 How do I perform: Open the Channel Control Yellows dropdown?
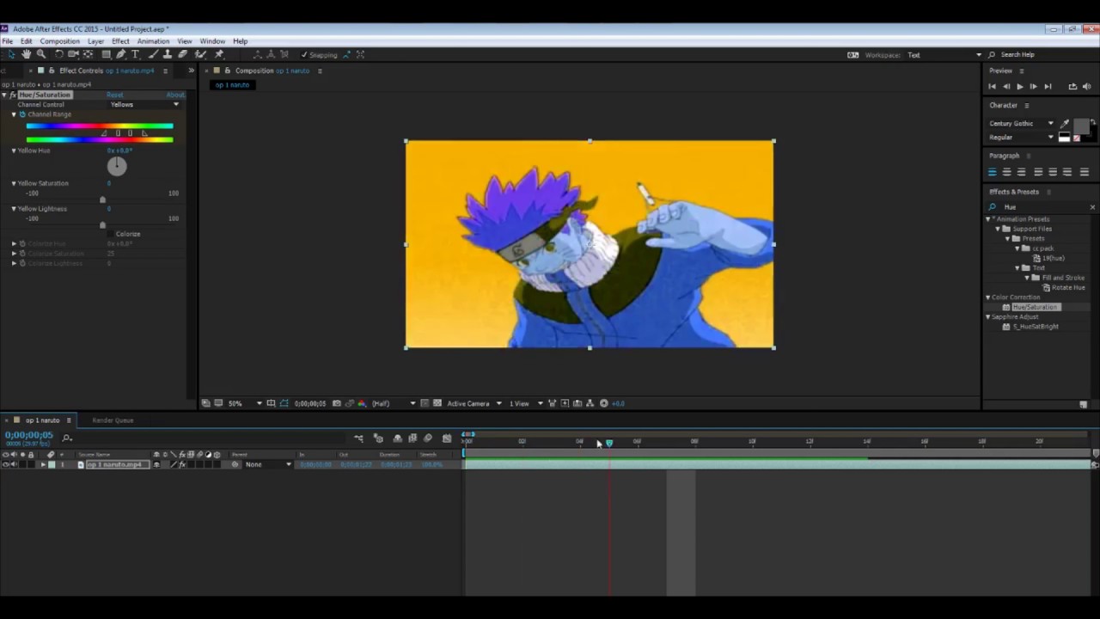[144, 105]
